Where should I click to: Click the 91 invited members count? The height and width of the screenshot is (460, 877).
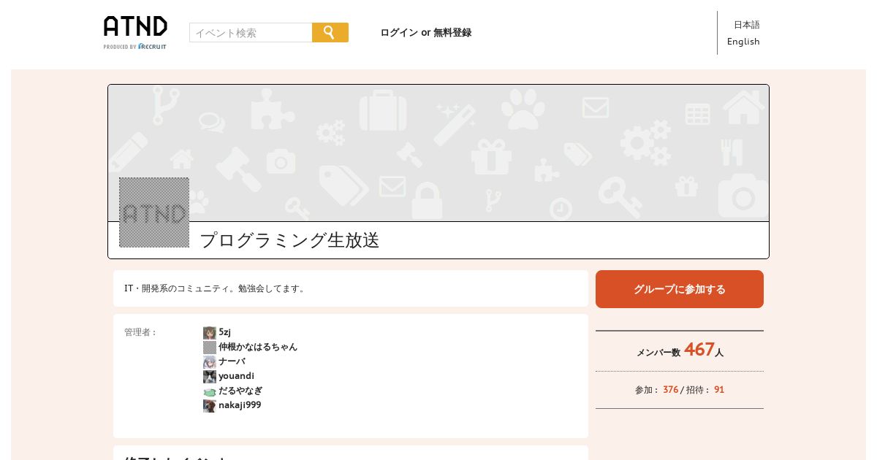tap(719, 390)
